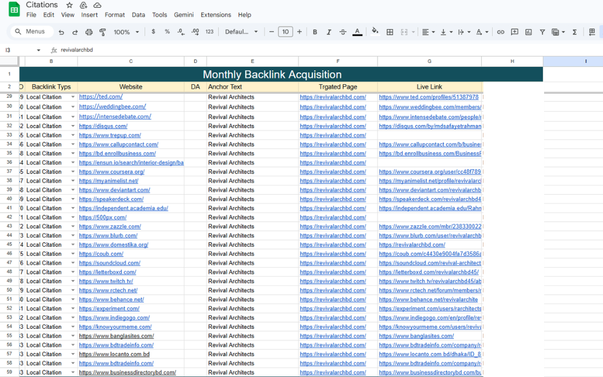Open the fill color picker
Viewport: 603px width, 377px height.
coord(375,32)
